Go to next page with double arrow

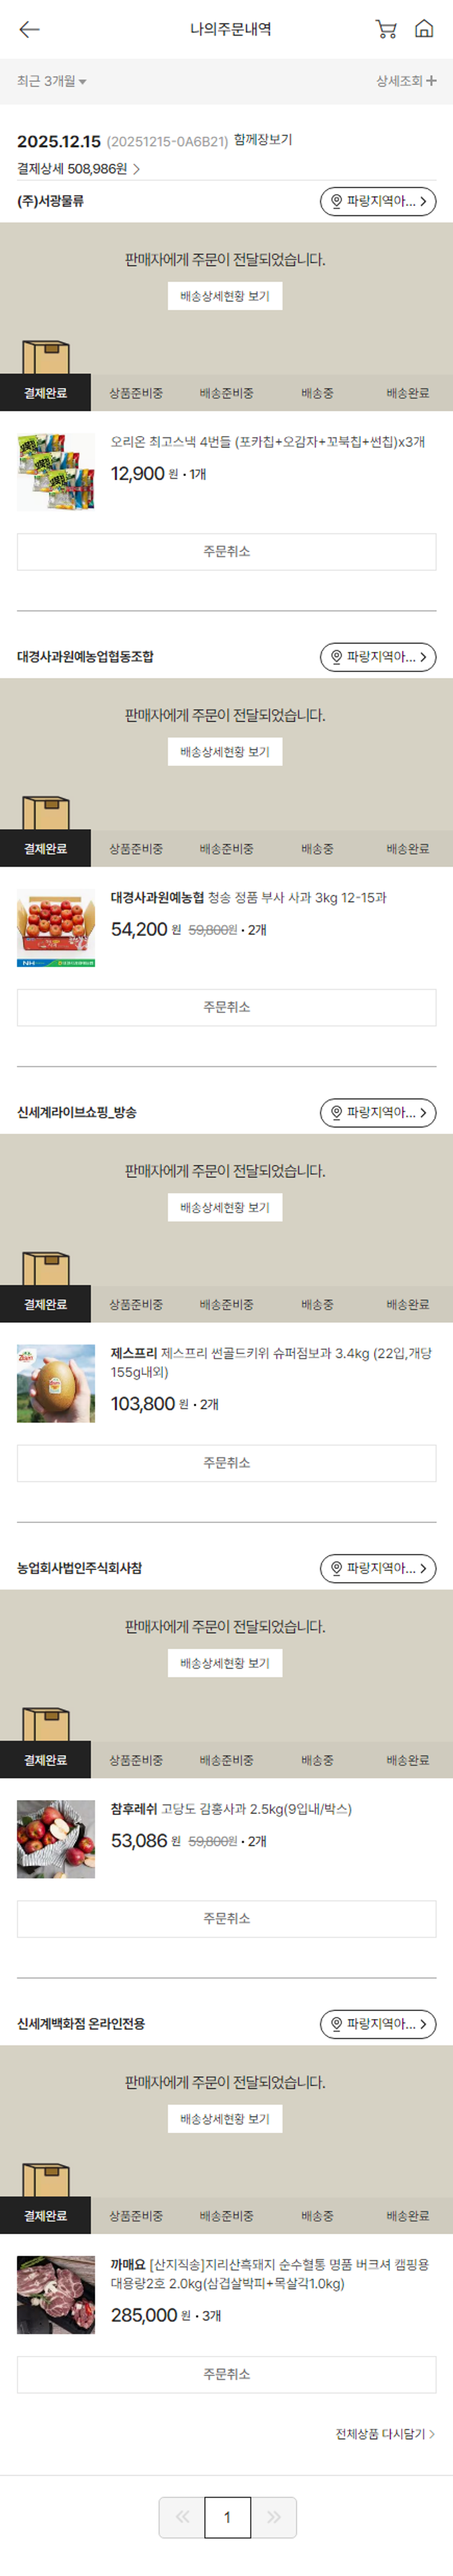274,2517
